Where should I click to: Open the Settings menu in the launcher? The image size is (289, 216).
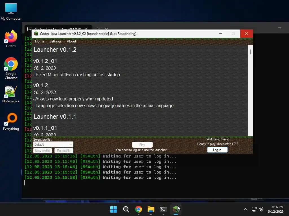coord(56,41)
